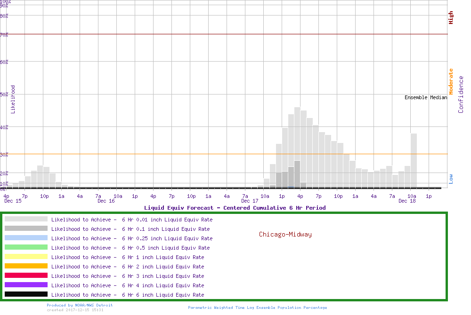
Task: Click the Parametric Weighted Time Lag footer text
Action: coord(257,307)
